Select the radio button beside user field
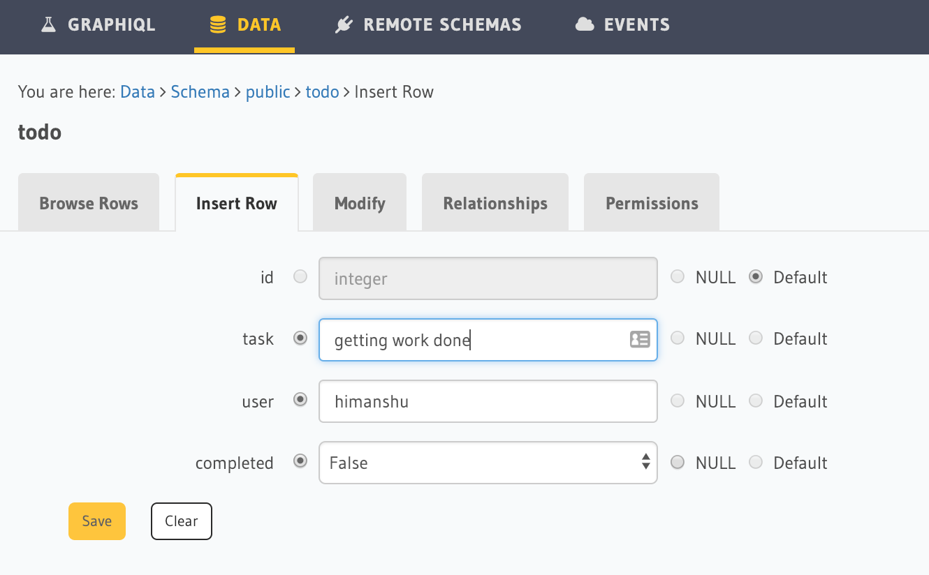This screenshot has width=929, height=575. click(300, 400)
